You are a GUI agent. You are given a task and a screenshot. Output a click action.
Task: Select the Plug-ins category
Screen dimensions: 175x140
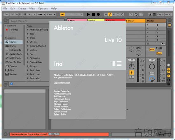coord(13,66)
